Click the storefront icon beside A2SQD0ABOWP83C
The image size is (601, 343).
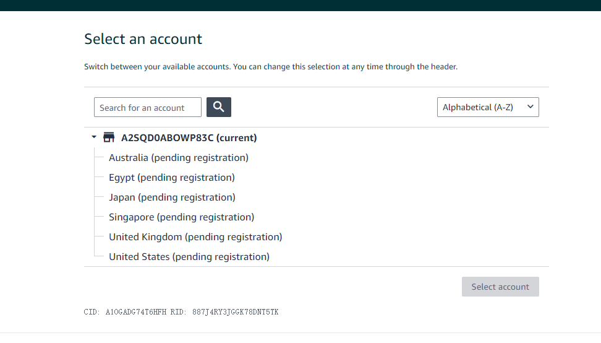[109, 137]
